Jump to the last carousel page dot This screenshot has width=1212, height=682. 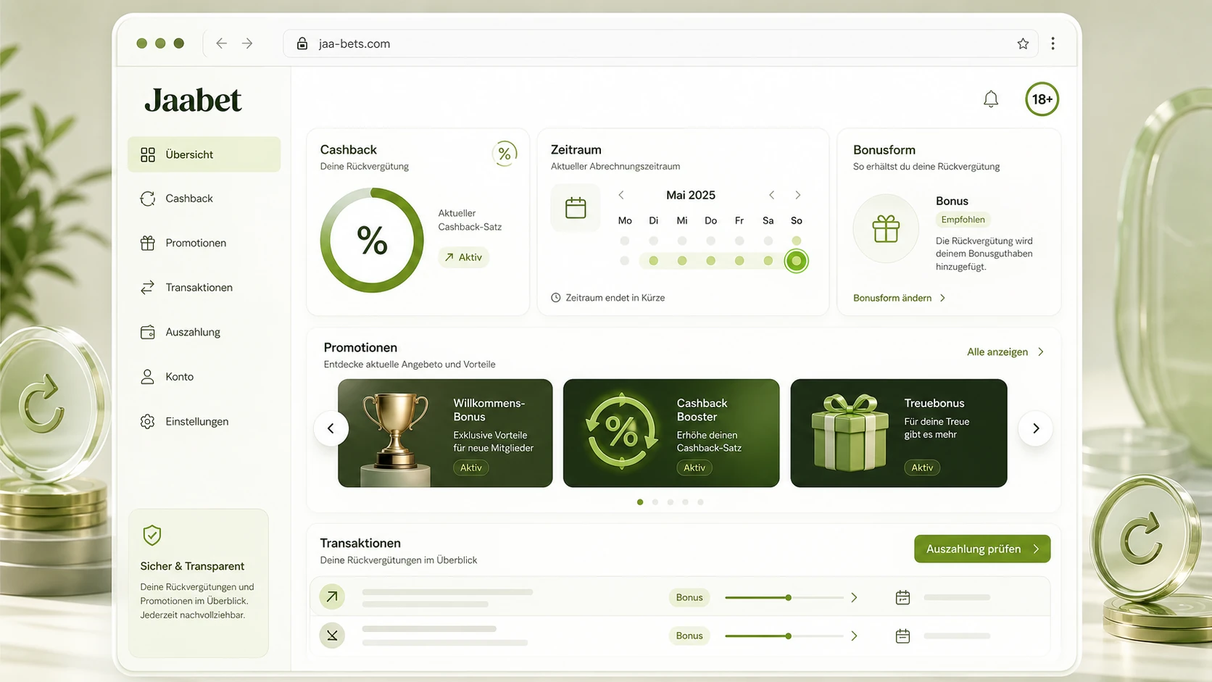click(700, 502)
